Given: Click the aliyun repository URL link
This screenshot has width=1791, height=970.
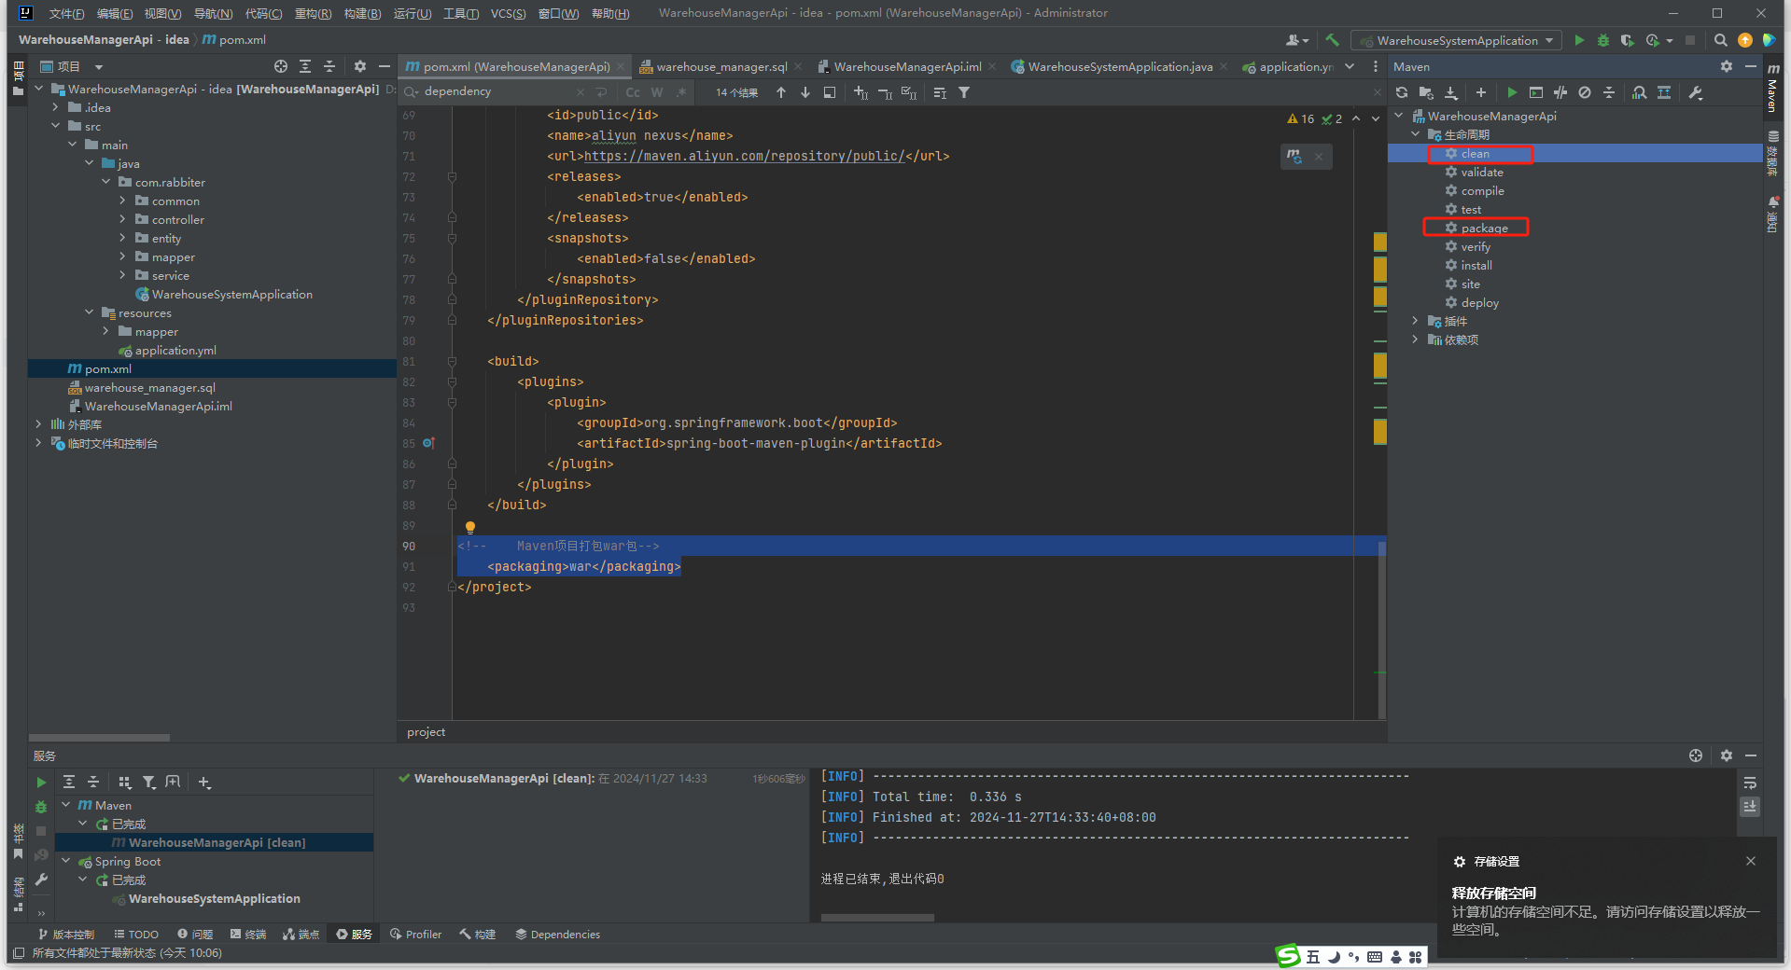Looking at the screenshot, I should tap(744, 156).
